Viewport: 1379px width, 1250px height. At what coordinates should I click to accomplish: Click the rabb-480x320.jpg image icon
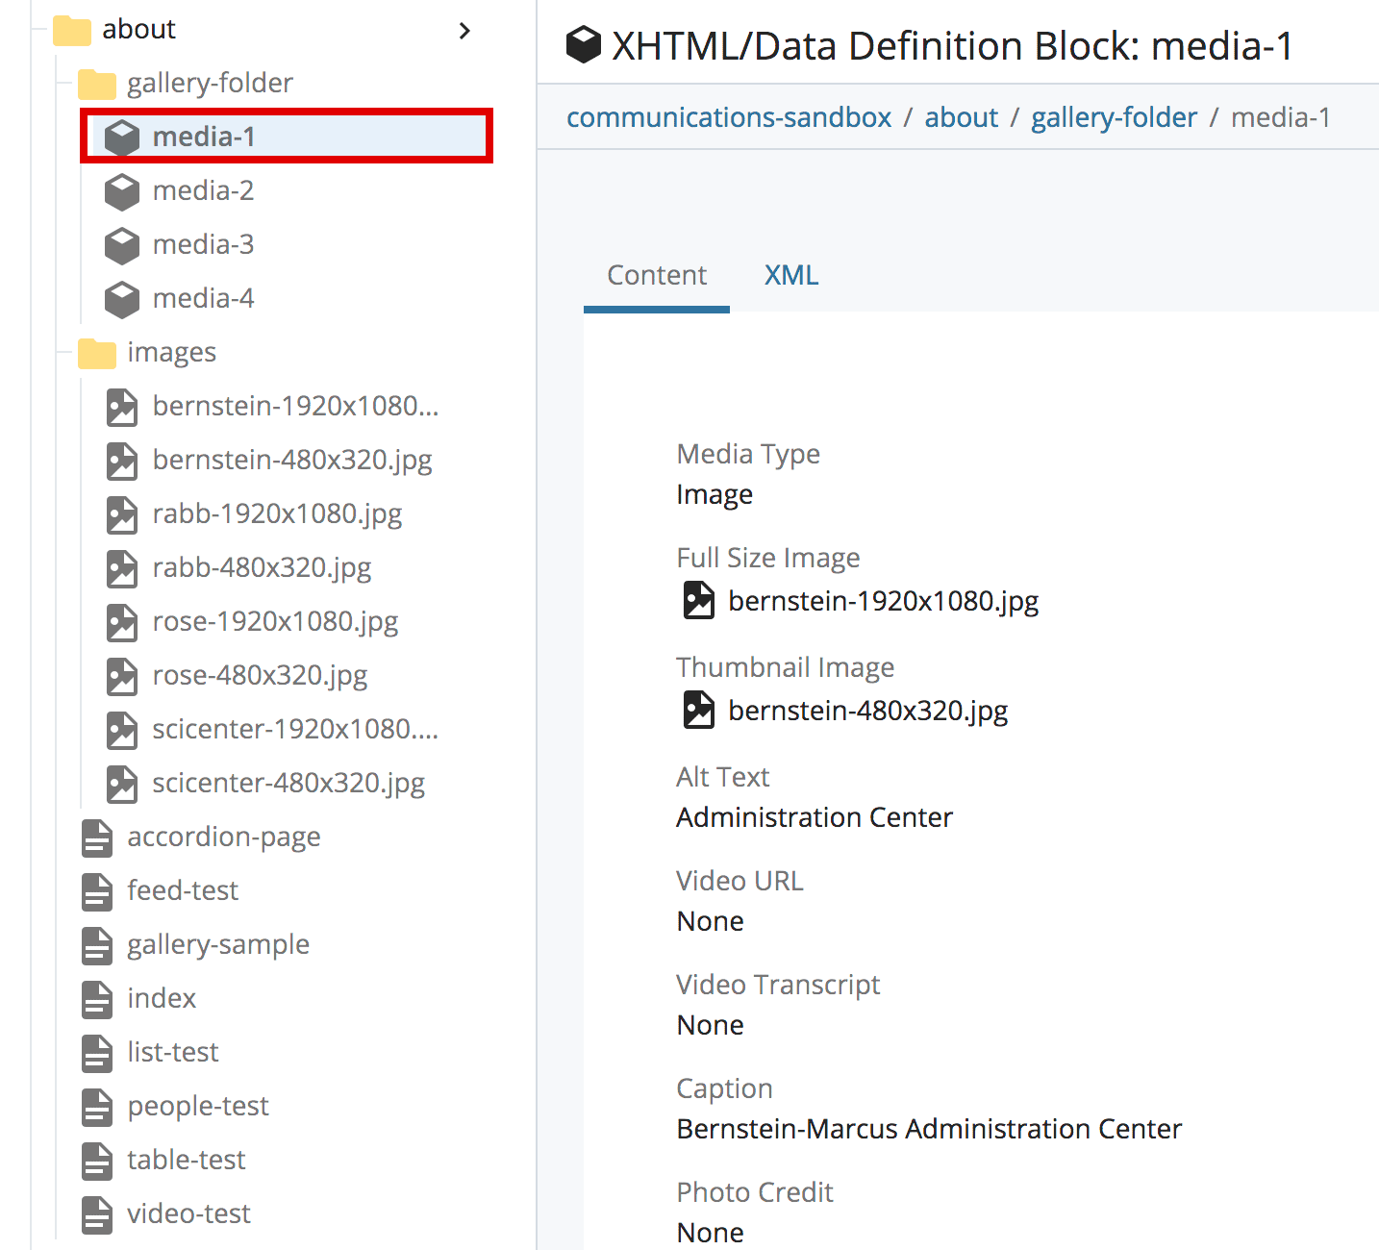[x=122, y=568]
